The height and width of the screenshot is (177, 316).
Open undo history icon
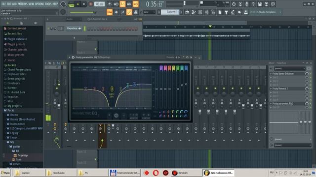click(x=234, y=4)
